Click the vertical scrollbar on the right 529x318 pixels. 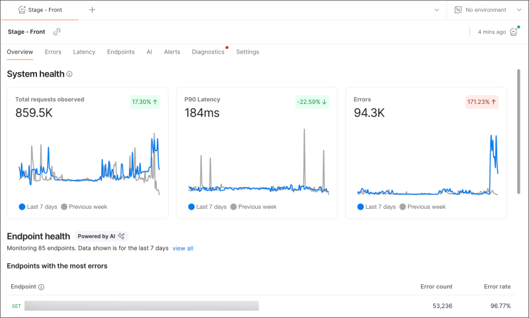point(518,132)
